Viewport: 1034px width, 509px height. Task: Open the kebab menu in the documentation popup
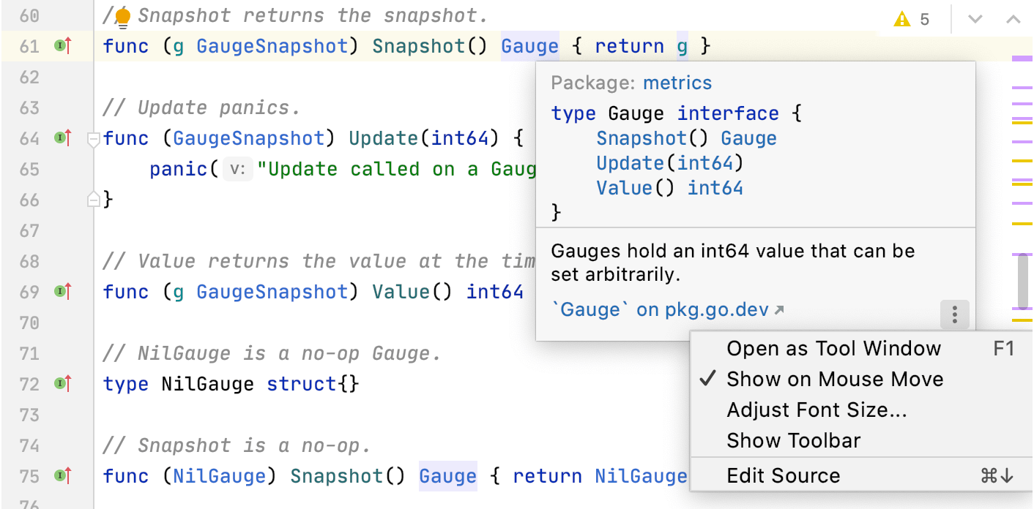(954, 314)
